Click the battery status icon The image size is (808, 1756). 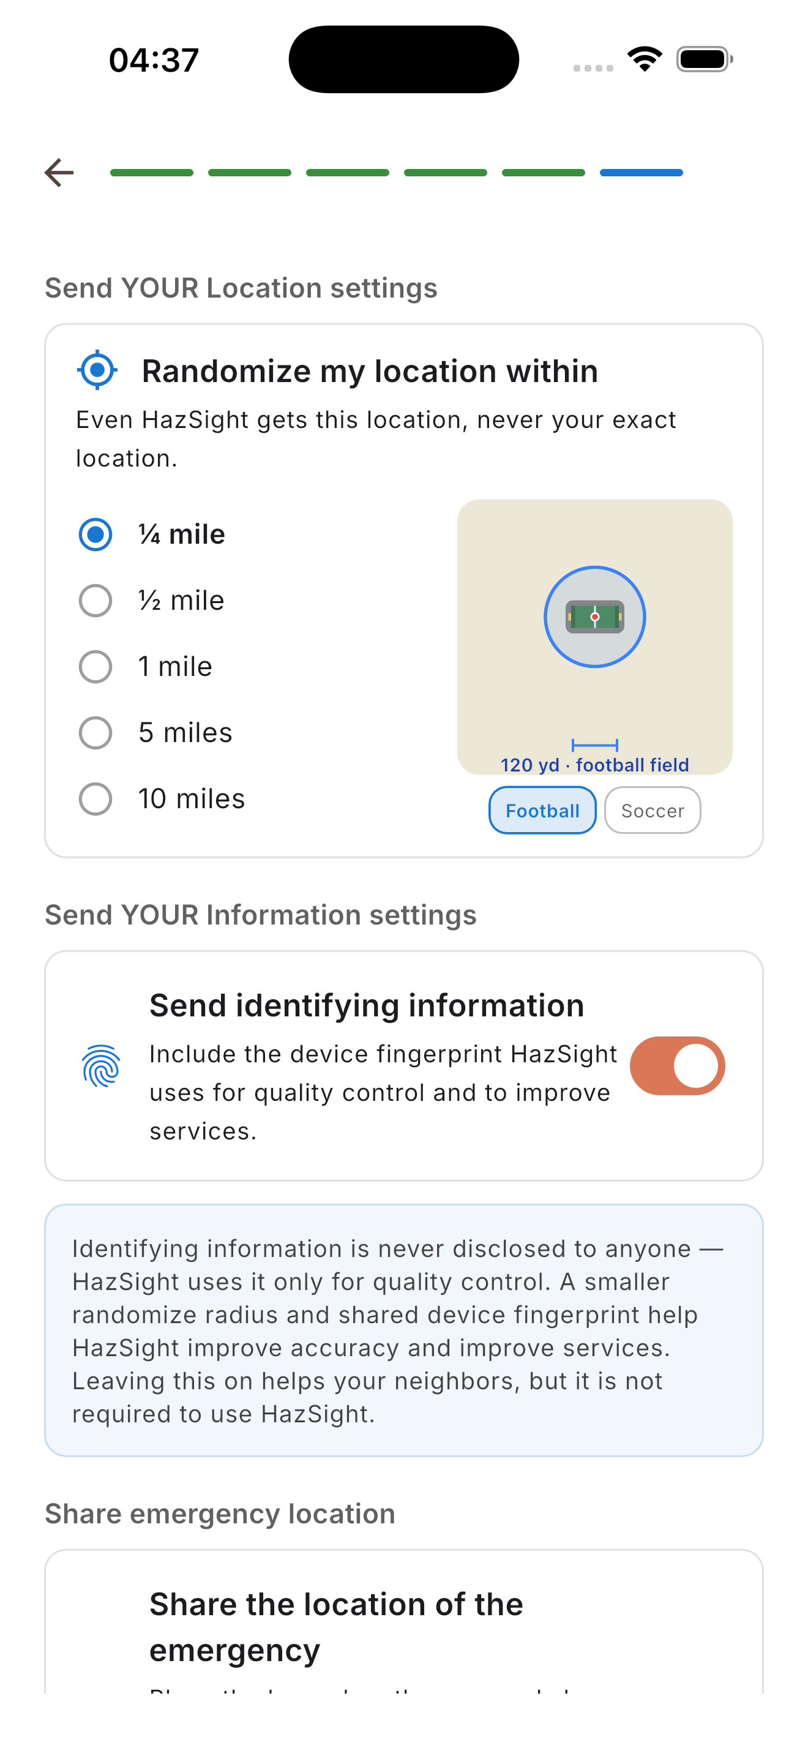(705, 59)
